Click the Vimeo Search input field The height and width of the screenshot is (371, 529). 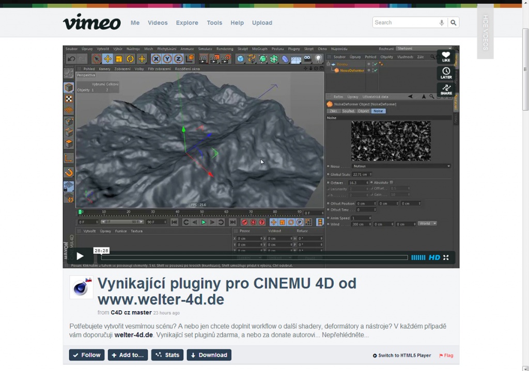pyautogui.click(x=406, y=23)
